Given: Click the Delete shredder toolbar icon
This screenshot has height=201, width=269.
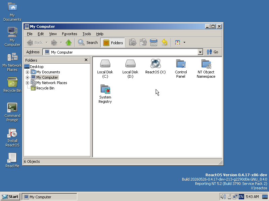Looking at the screenshot, I should tap(154, 43).
